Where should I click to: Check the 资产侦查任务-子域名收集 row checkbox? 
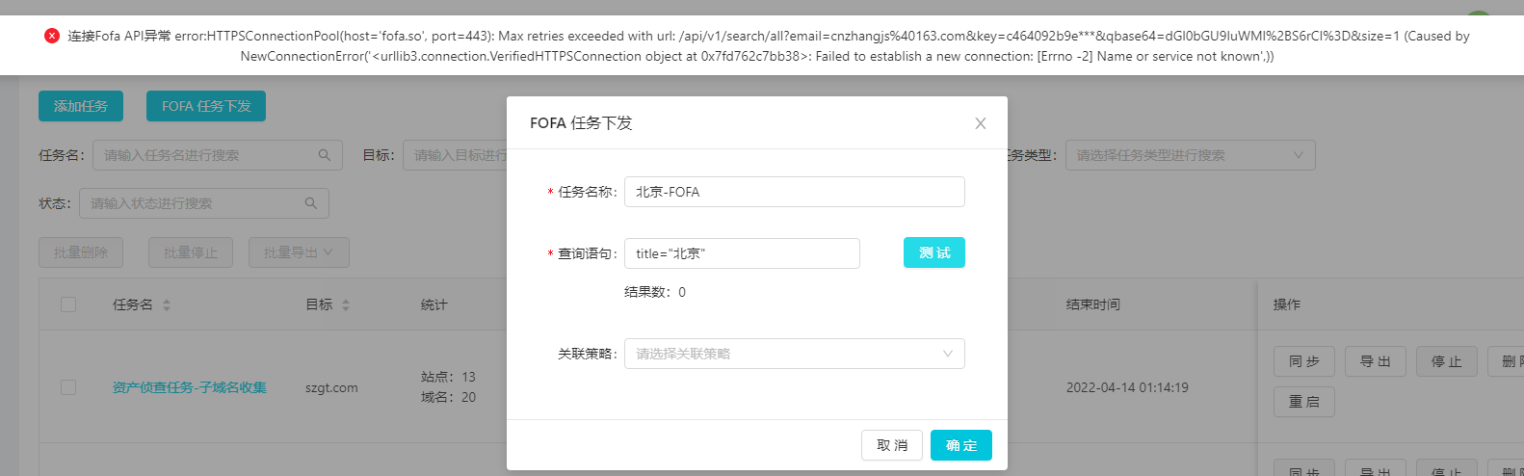click(68, 387)
